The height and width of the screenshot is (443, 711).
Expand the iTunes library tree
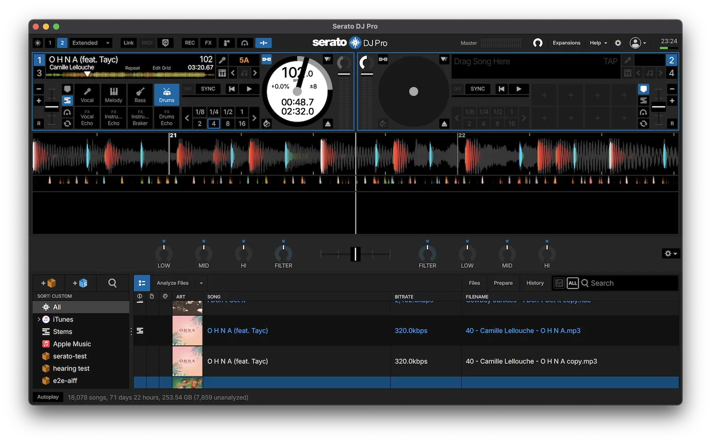tap(39, 320)
